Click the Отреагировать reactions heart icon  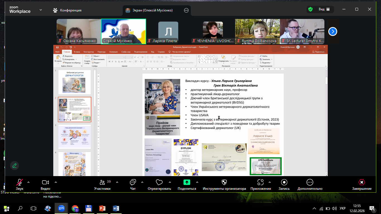159,183
